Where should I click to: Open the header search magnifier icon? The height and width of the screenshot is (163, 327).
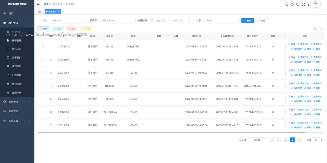point(286,4)
